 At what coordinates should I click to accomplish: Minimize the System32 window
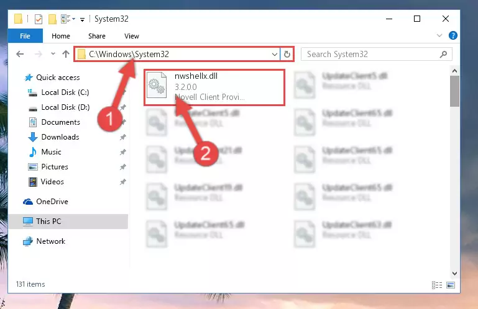coord(389,19)
